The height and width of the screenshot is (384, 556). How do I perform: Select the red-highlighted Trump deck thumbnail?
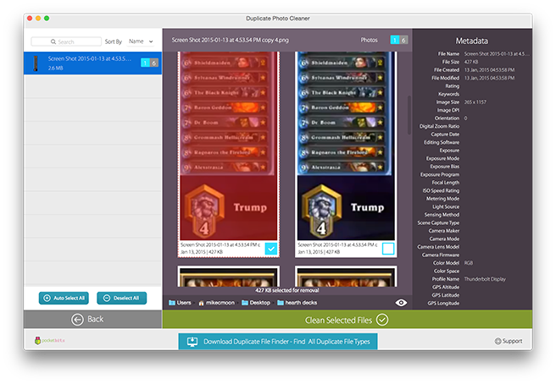click(x=228, y=146)
